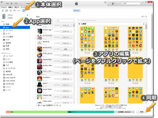Screen dimensions: 158x118
Task: Click the Lumino City app icon
Action: [x=39, y=97]
